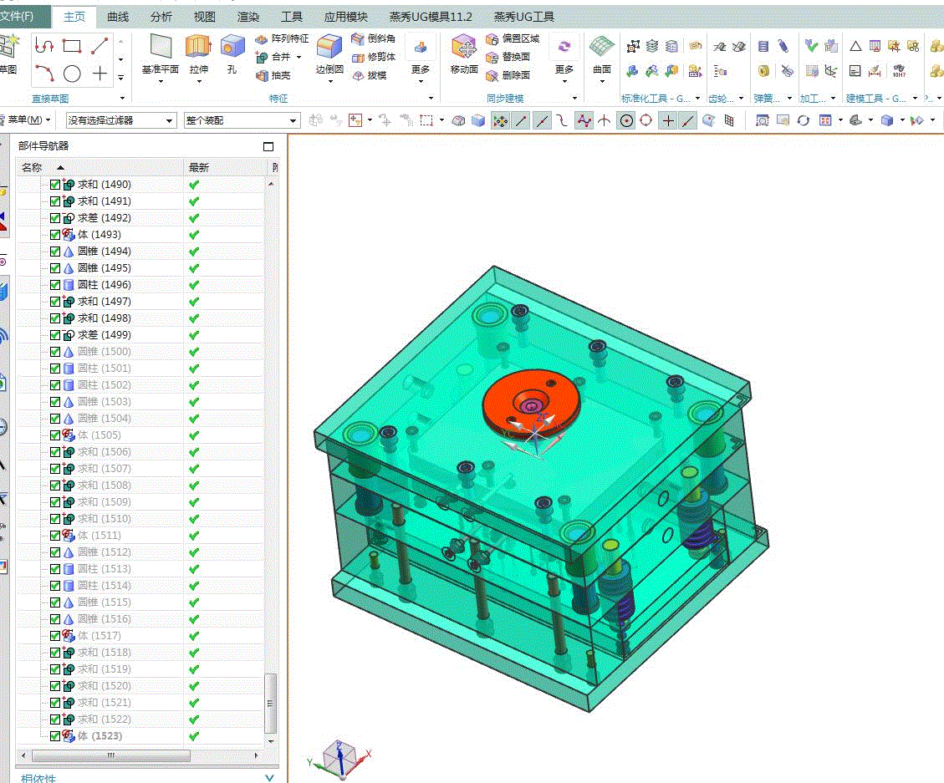Viewport: 944px width, 783px height.
Task: Open the 合并 dropdown arrow
Action: (299, 57)
